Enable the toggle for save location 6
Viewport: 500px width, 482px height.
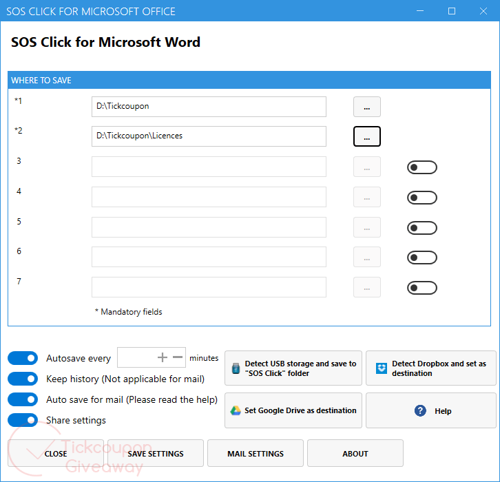(x=422, y=258)
